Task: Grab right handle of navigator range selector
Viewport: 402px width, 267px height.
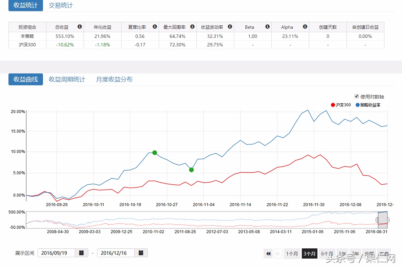Action: click(388, 220)
